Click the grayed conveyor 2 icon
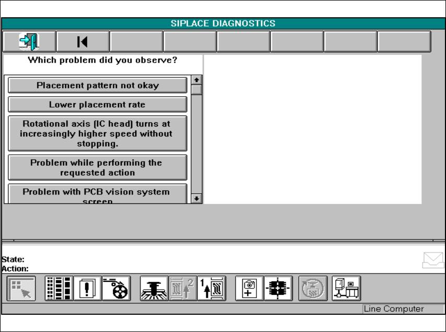446x332 pixels. point(183,289)
